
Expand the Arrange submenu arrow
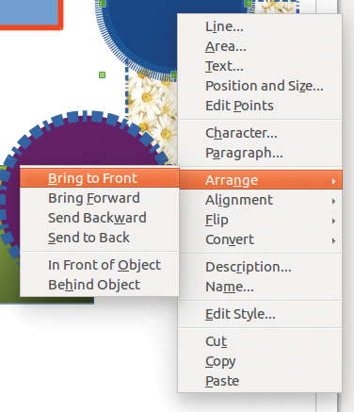[333, 181]
